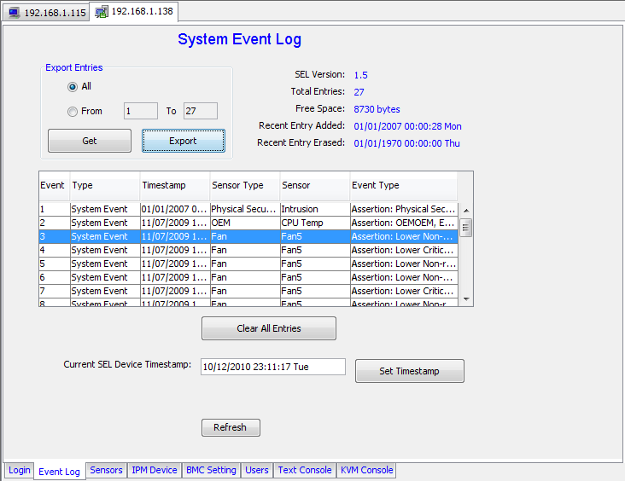Switch to the Sensors tab
This screenshot has height=481, width=625.
point(106,470)
